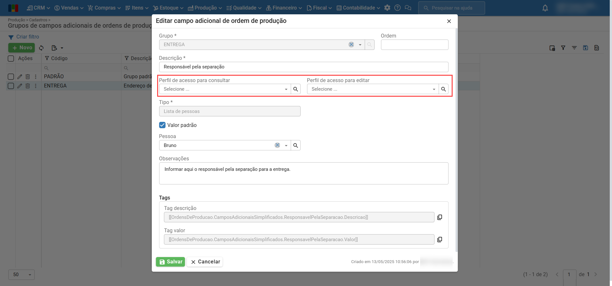Click into the Ordem input field
Viewport: 612px width, 286px height.
[x=414, y=45]
